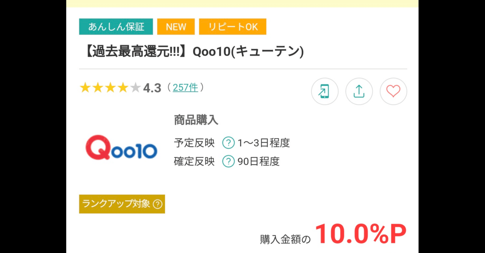Image resolution: width=485 pixels, height=253 pixels.
Task: Select the fifth rating star
Action: [135, 87]
